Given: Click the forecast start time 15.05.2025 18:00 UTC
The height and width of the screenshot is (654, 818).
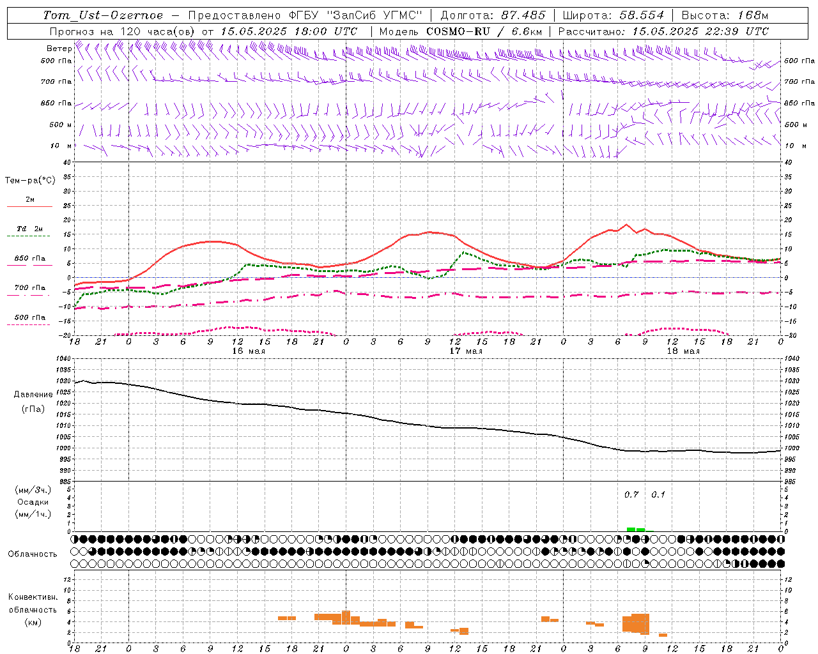Looking at the screenshot, I should click(x=289, y=31).
